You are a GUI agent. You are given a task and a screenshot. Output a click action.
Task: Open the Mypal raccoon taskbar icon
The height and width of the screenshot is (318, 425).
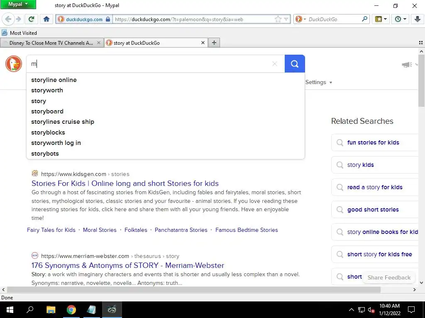click(x=112, y=310)
